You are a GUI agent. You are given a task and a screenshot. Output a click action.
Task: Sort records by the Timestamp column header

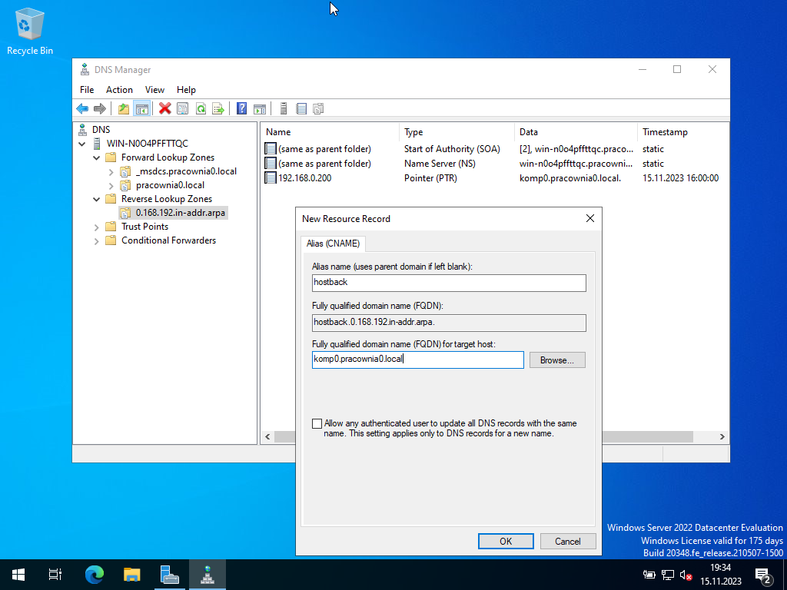683,132
